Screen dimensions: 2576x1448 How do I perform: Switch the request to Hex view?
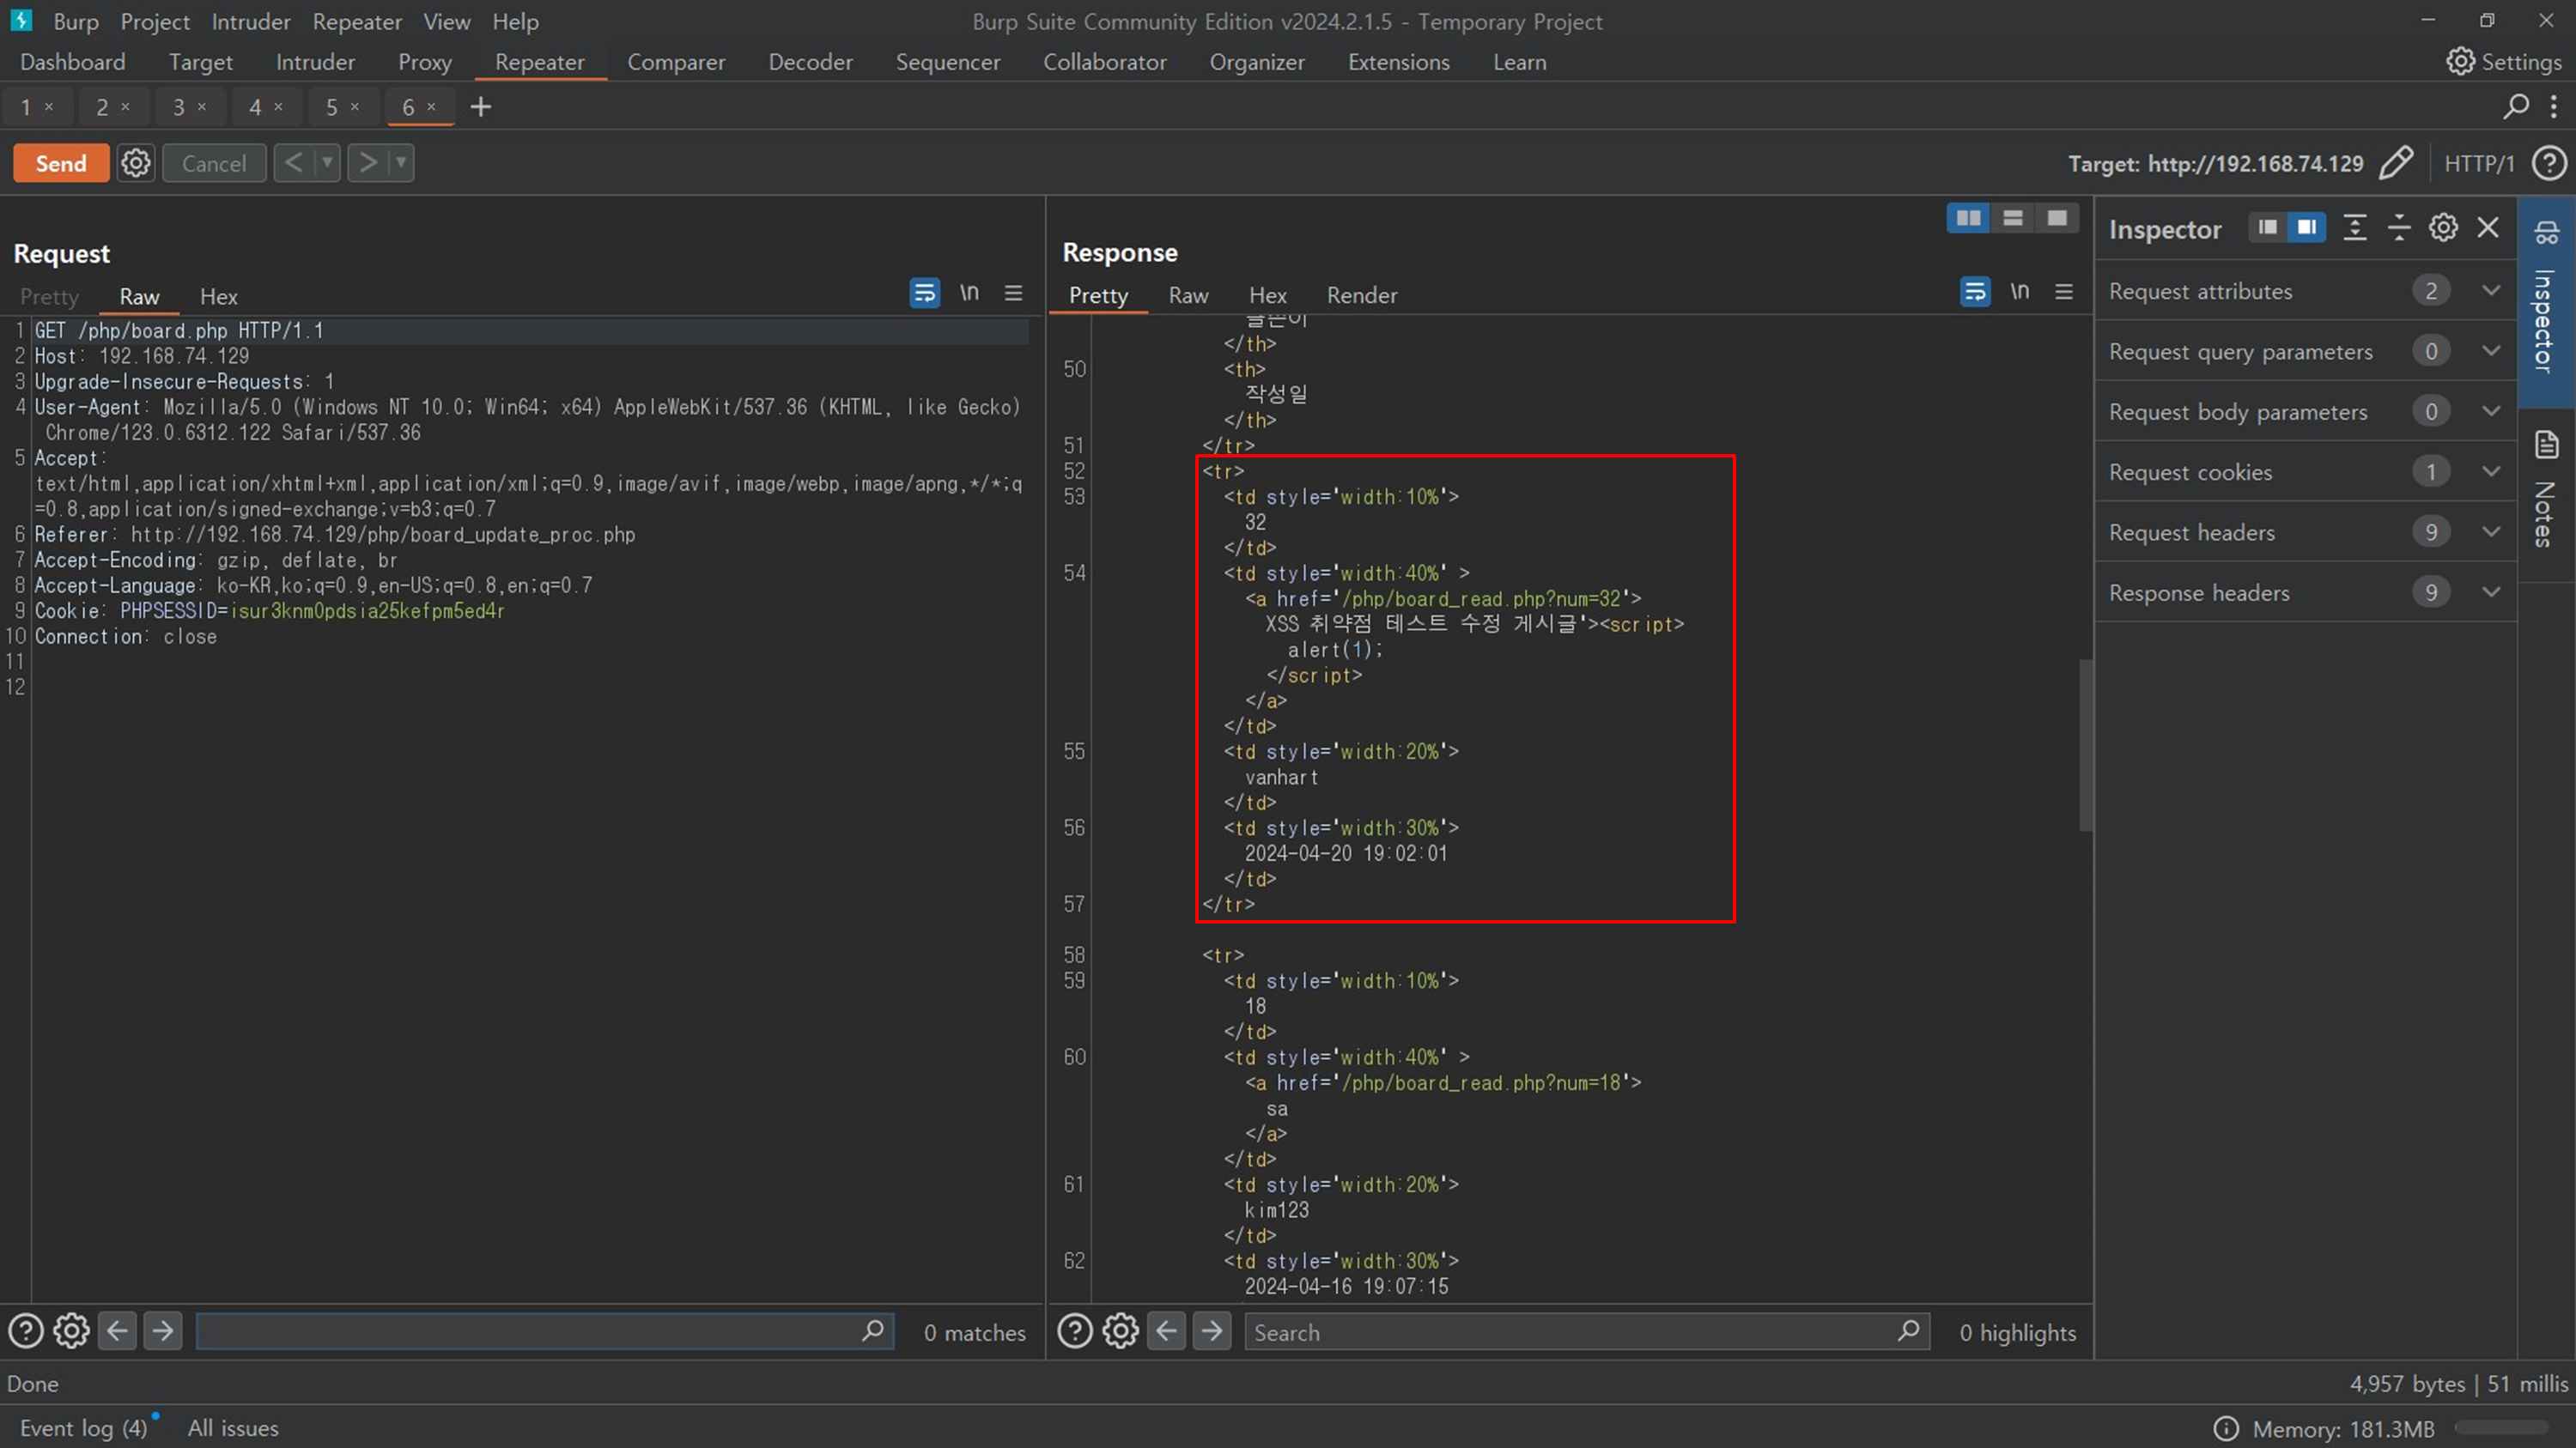pos(218,296)
